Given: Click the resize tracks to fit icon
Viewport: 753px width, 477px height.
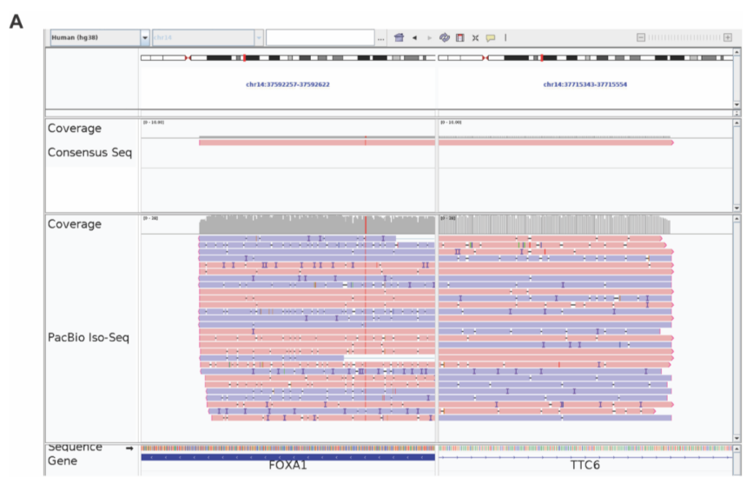Looking at the screenshot, I should coord(475,37).
